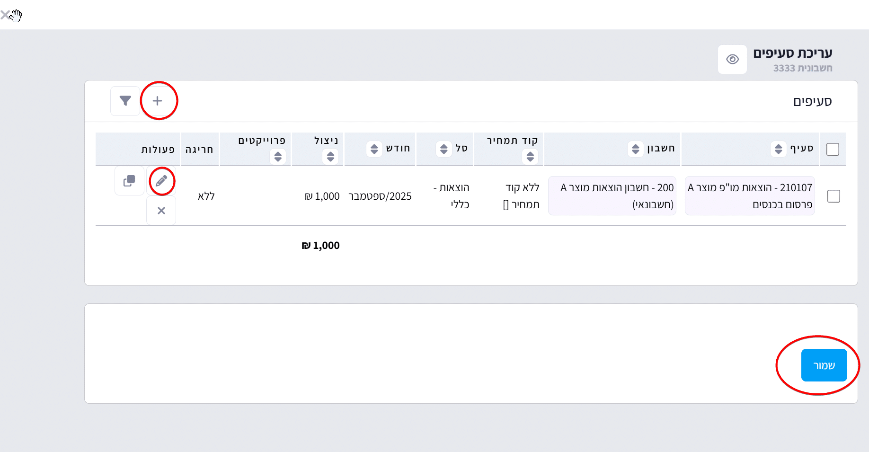869x452 pixels.
Task: Check the checkbox for row 210107
Action: click(x=834, y=196)
